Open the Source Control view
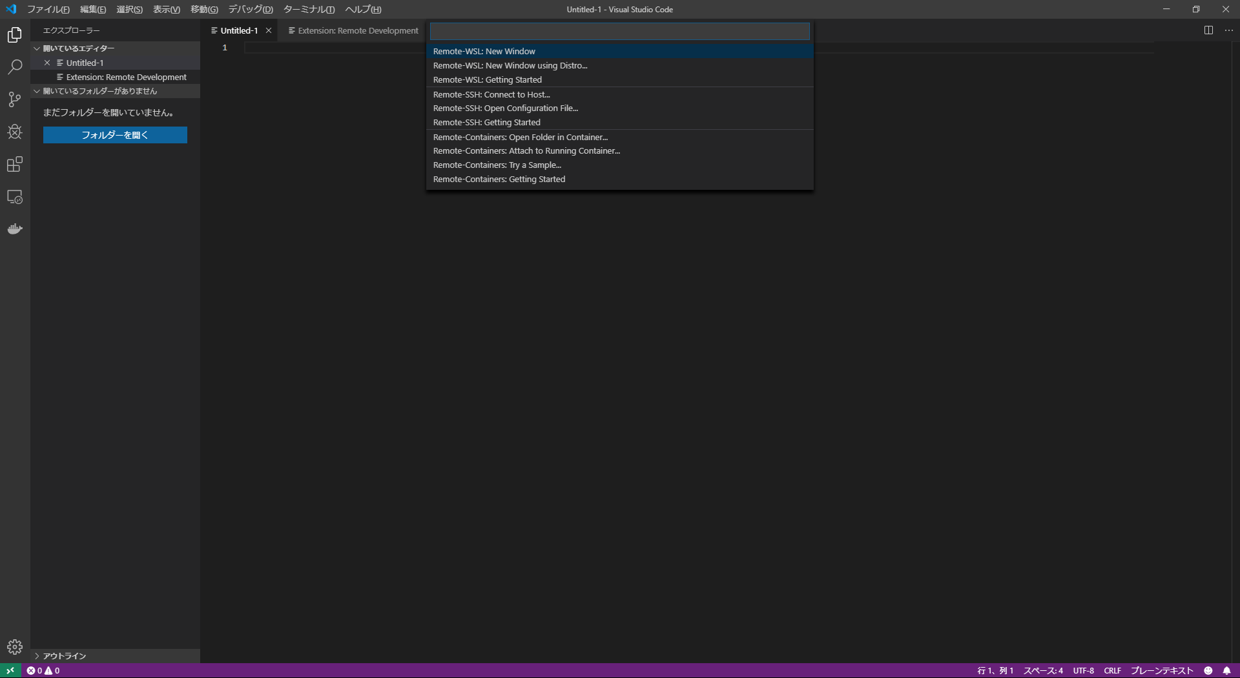1240x678 pixels. 14,99
